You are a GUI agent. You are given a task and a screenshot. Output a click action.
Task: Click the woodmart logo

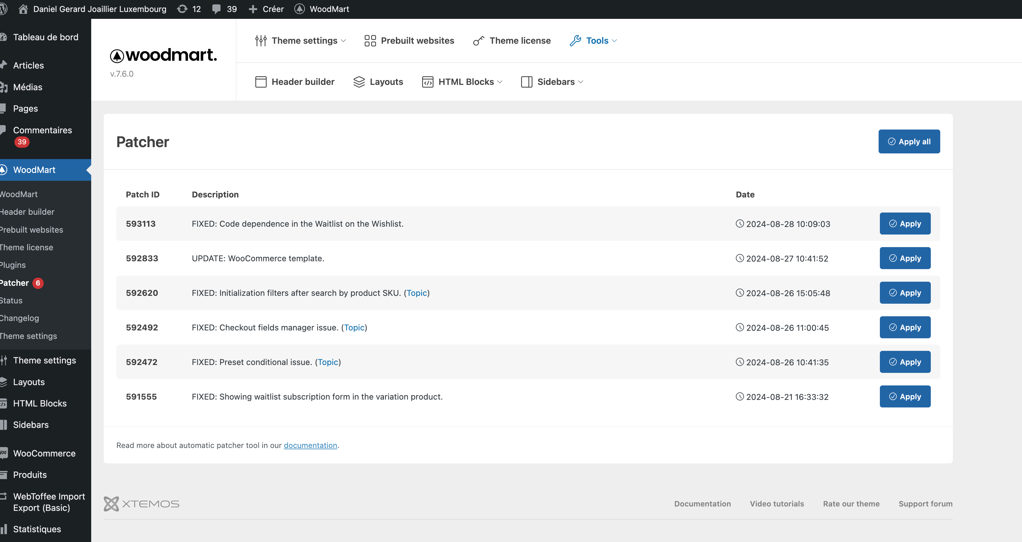[164, 55]
